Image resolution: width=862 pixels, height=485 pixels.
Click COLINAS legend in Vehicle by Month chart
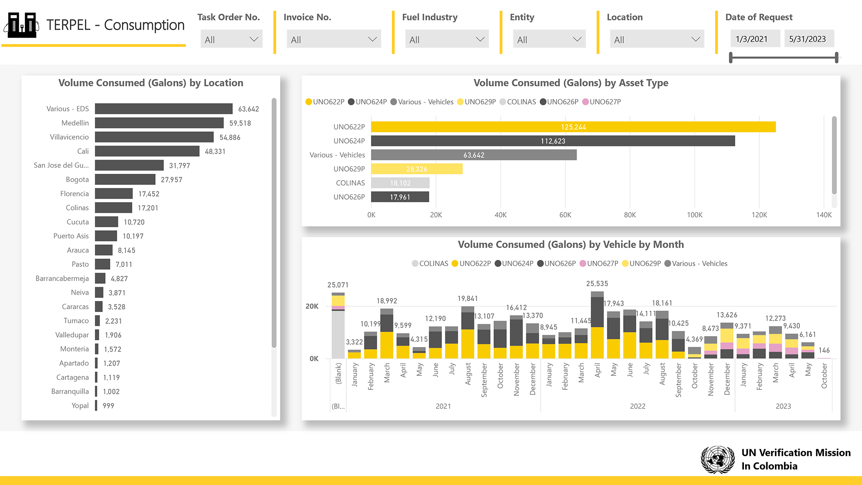[430, 263]
